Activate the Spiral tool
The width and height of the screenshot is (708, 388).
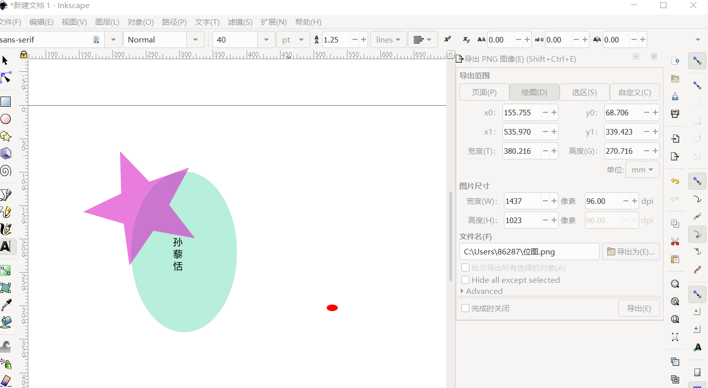click(x=6, y=170)
